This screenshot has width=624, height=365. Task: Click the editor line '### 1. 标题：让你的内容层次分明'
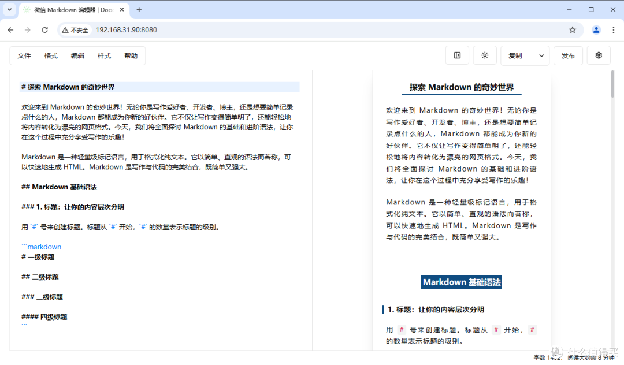[x=72, y=207]
